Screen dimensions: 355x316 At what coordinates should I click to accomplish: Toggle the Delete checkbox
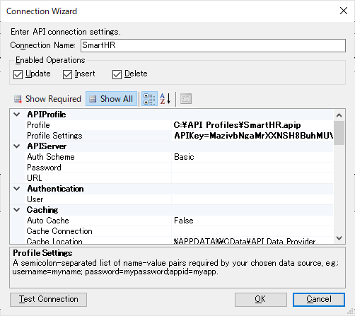117,74
